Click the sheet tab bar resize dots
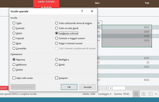 [x=106, y=88]
